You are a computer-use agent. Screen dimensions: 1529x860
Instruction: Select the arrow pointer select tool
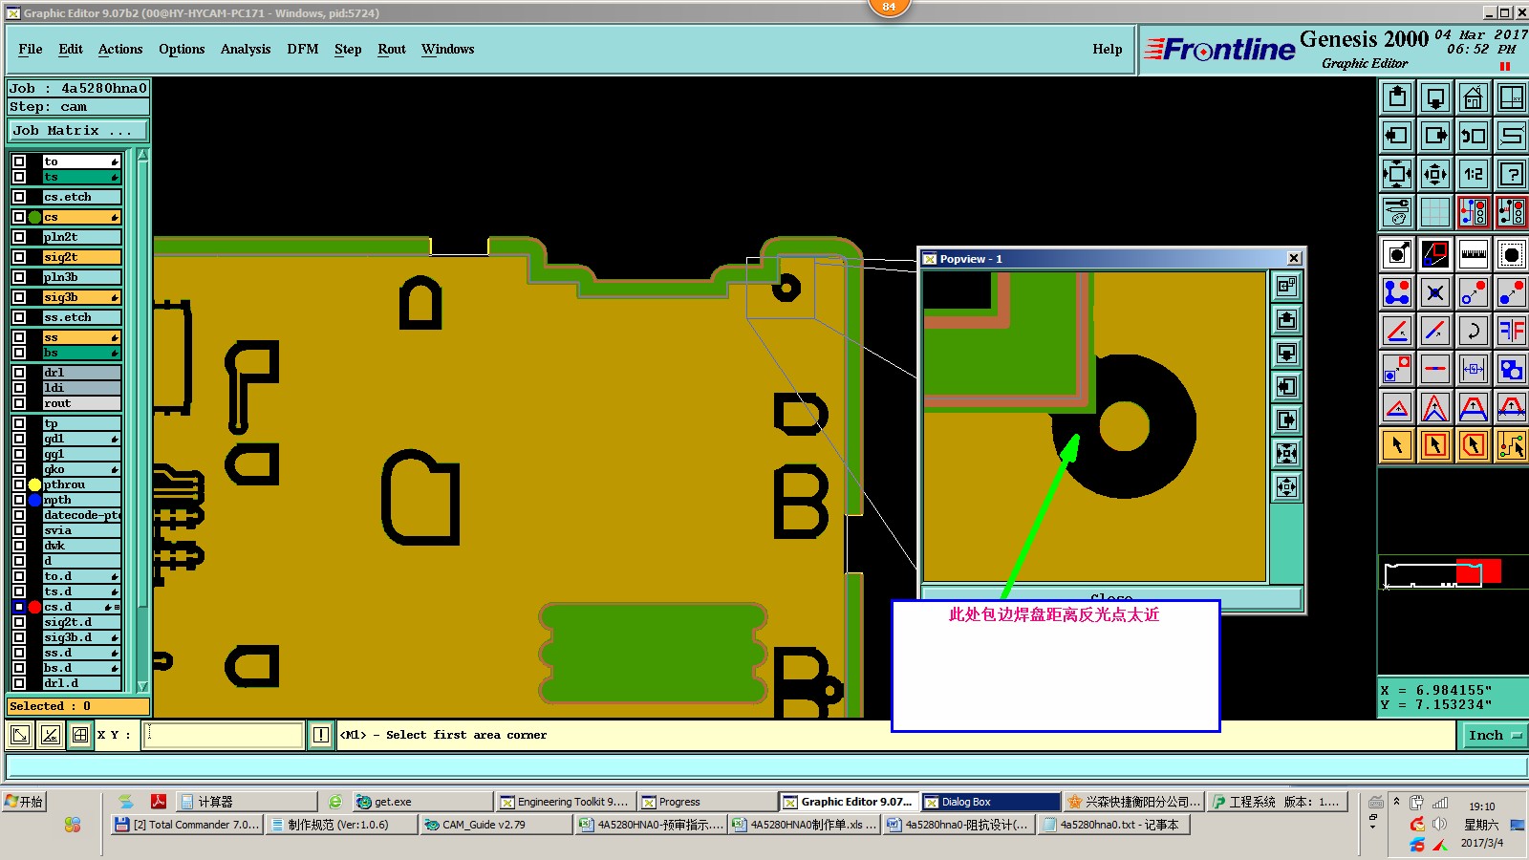[x=1396, y=445]
